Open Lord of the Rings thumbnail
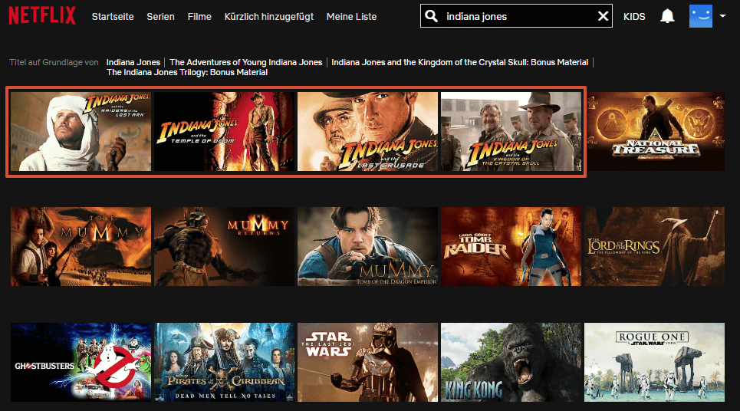740x411 pixels. (655, 246)
